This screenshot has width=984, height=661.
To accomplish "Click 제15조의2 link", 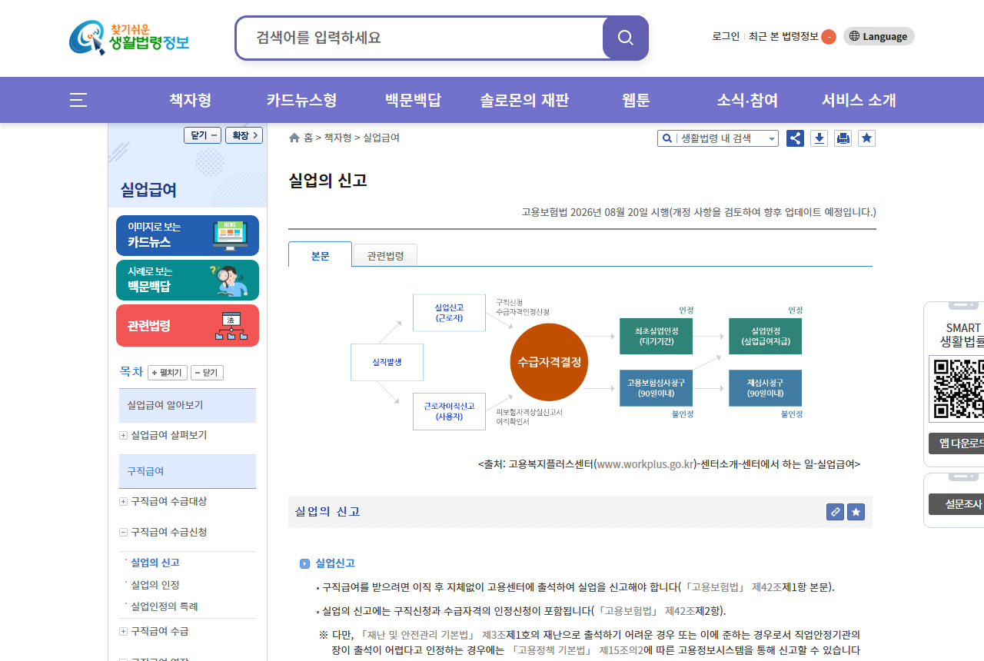I will point(622,650).
